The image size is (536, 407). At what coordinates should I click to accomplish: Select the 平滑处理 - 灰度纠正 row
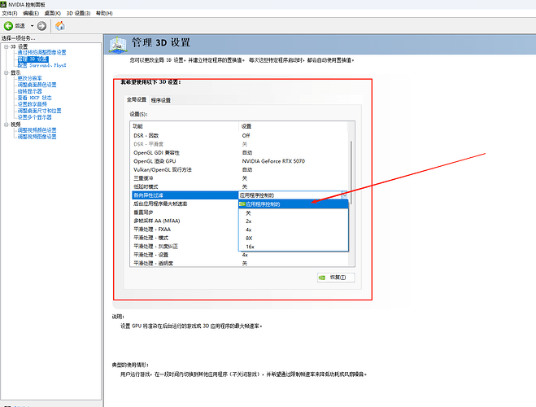(x=185, y=247)
